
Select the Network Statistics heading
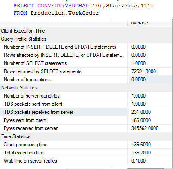(x=19, y=88)
